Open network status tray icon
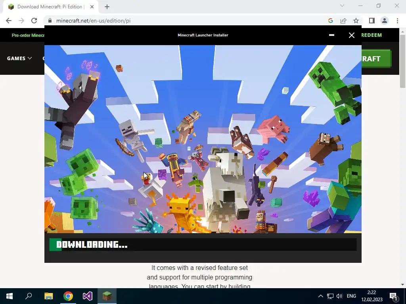The height and width of the screenshot is (304, 406). point(330,296)
